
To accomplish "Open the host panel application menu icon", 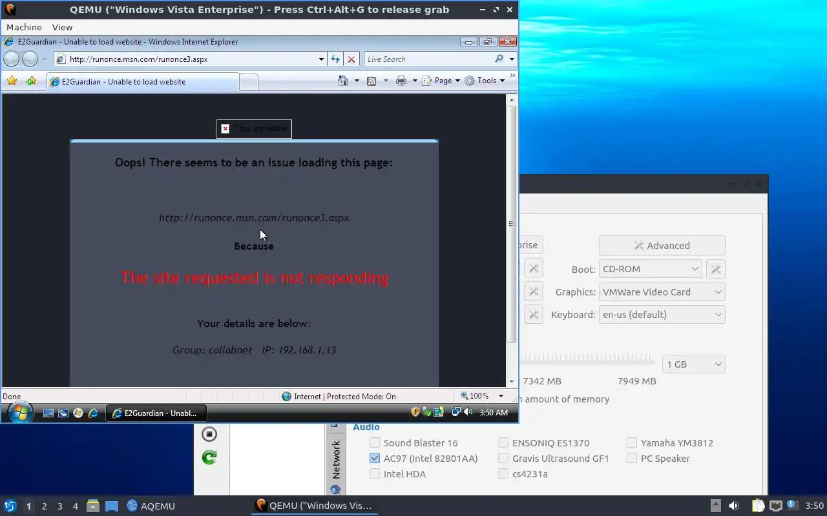I will click(10, 506).
